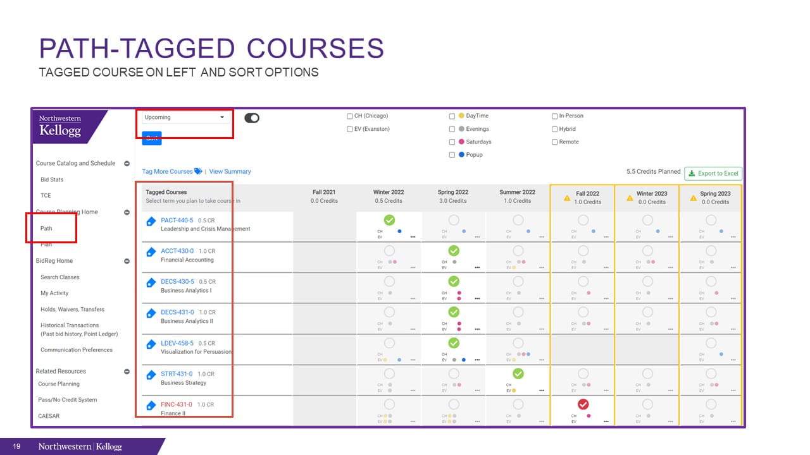The width and height of the screenshot is (810, 455).
Task: Enable the DayTime filter checkbox
Action: pos(452,116)
